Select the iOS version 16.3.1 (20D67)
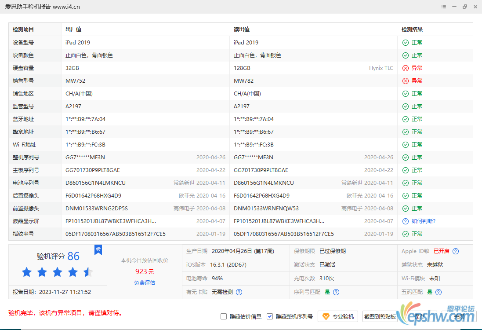 pos(228,265)
